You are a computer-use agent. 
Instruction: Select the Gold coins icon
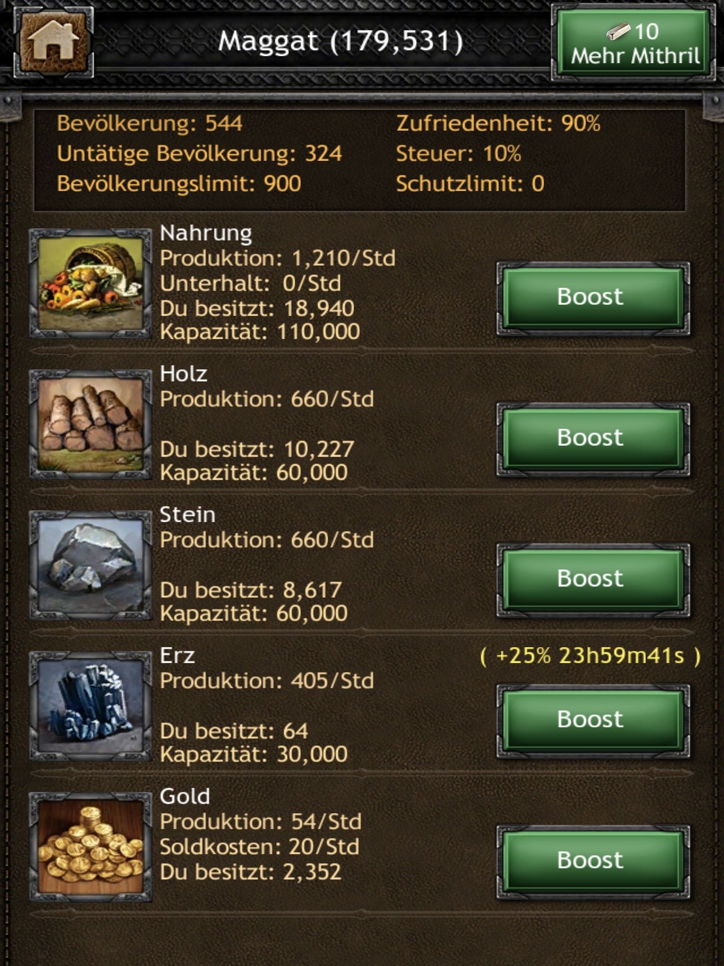click(x=90, y=847)
